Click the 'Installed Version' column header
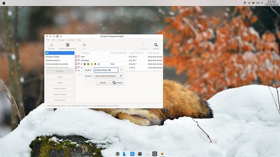 118,53
